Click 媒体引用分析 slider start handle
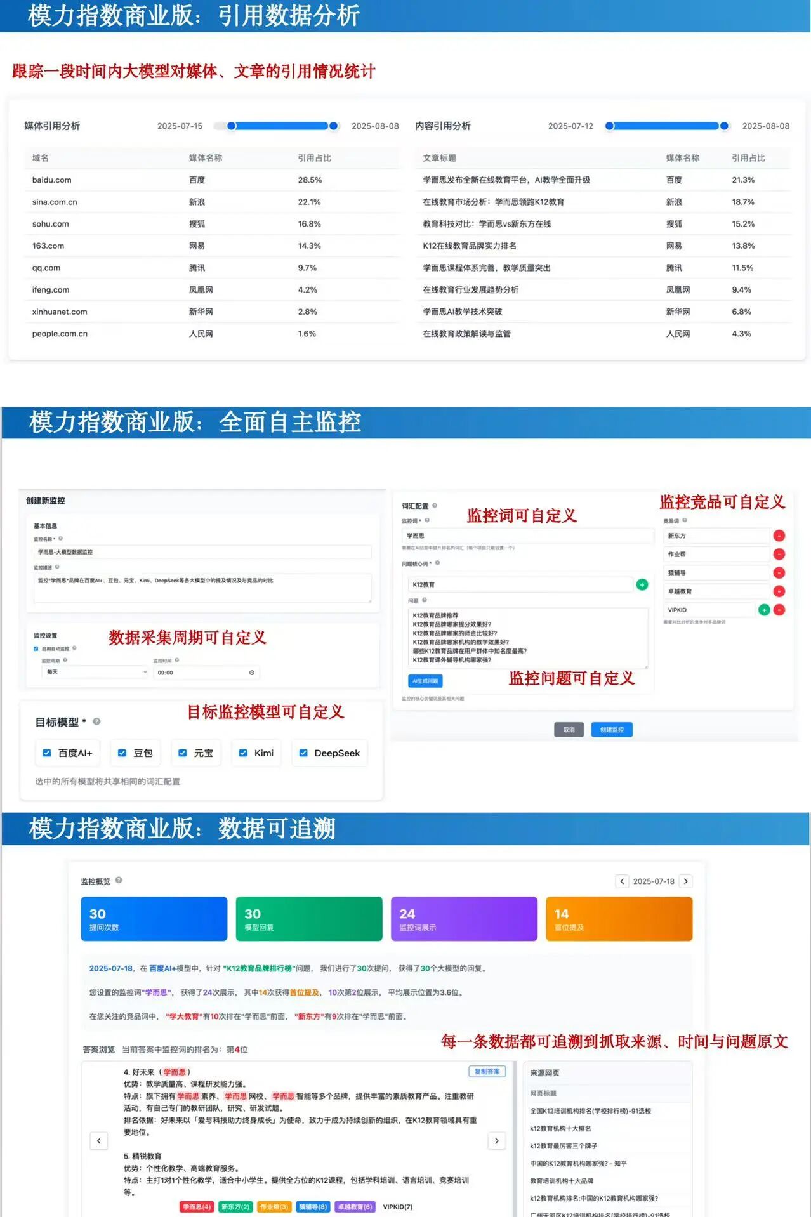The width and height of the screenshot is (811, 1217). pos(232,126)
